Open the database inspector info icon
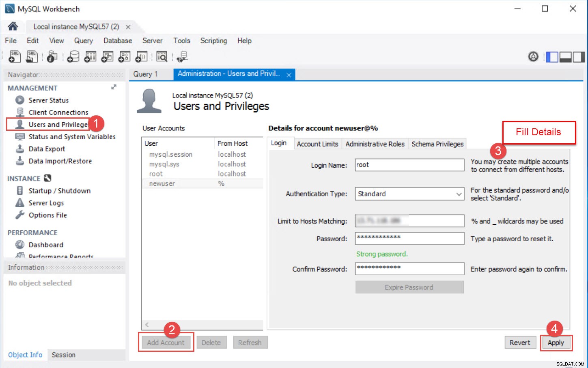This screenshot has width=588, height=368. click(x=52, y=57)
